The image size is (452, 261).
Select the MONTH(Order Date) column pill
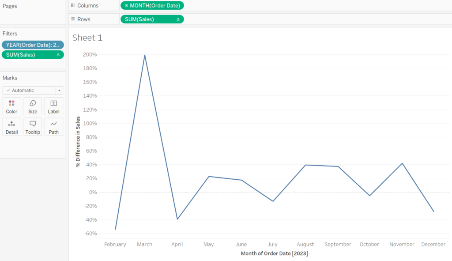tap(152, 5)
